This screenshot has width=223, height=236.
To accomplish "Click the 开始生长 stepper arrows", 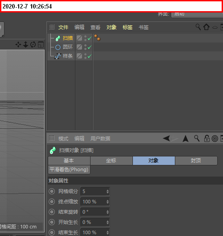I will 107,222.
